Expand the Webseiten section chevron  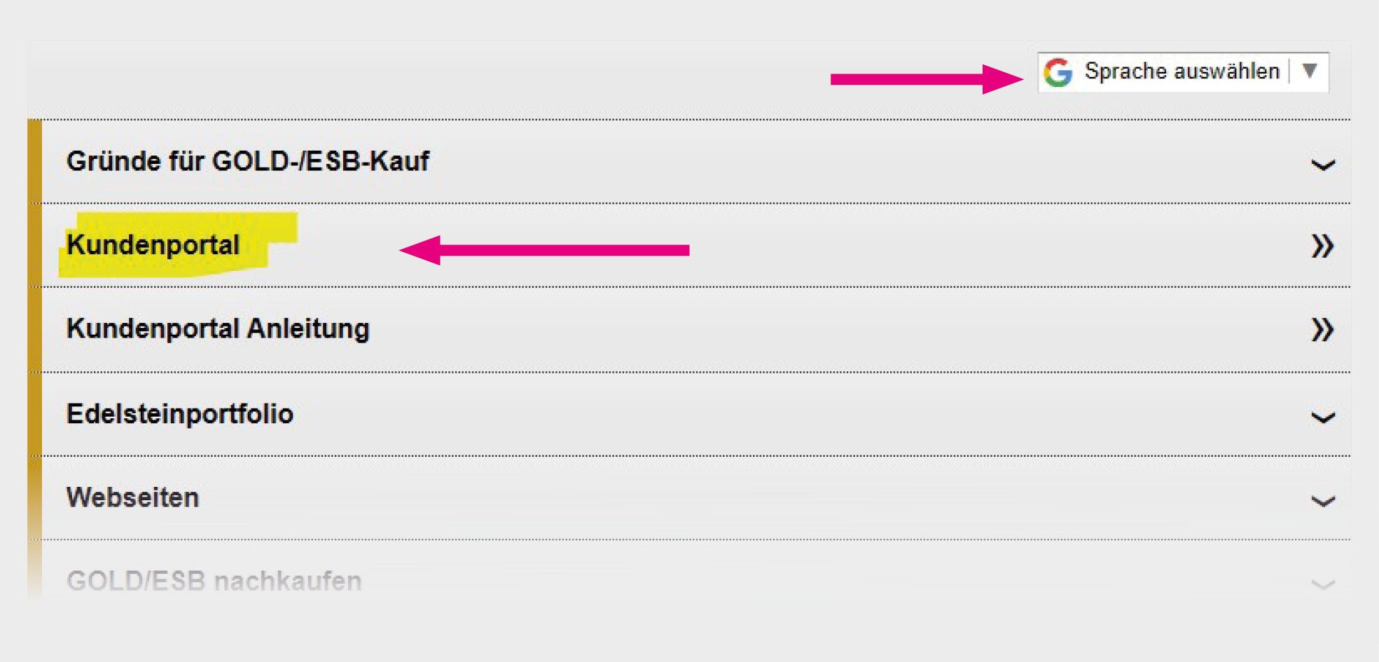[1322, 502]
